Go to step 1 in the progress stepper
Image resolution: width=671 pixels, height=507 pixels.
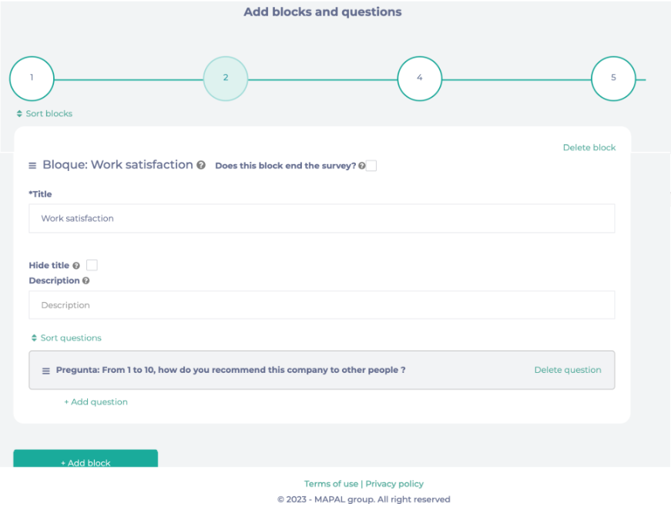coord(32,78)
